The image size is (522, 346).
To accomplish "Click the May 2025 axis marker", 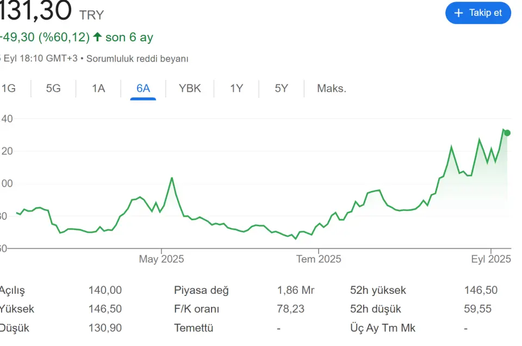I will tap(161, 259).
